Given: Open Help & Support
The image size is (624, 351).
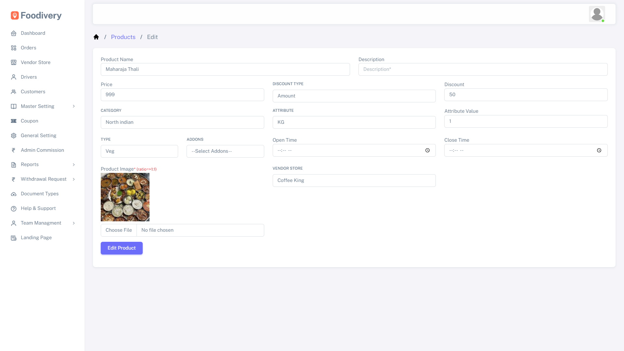Looking at the screenshot, I should pyautogui.click(x=38, y=208).
